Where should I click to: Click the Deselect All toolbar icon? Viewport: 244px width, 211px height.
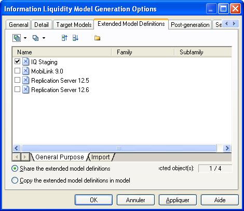(35, 38)
